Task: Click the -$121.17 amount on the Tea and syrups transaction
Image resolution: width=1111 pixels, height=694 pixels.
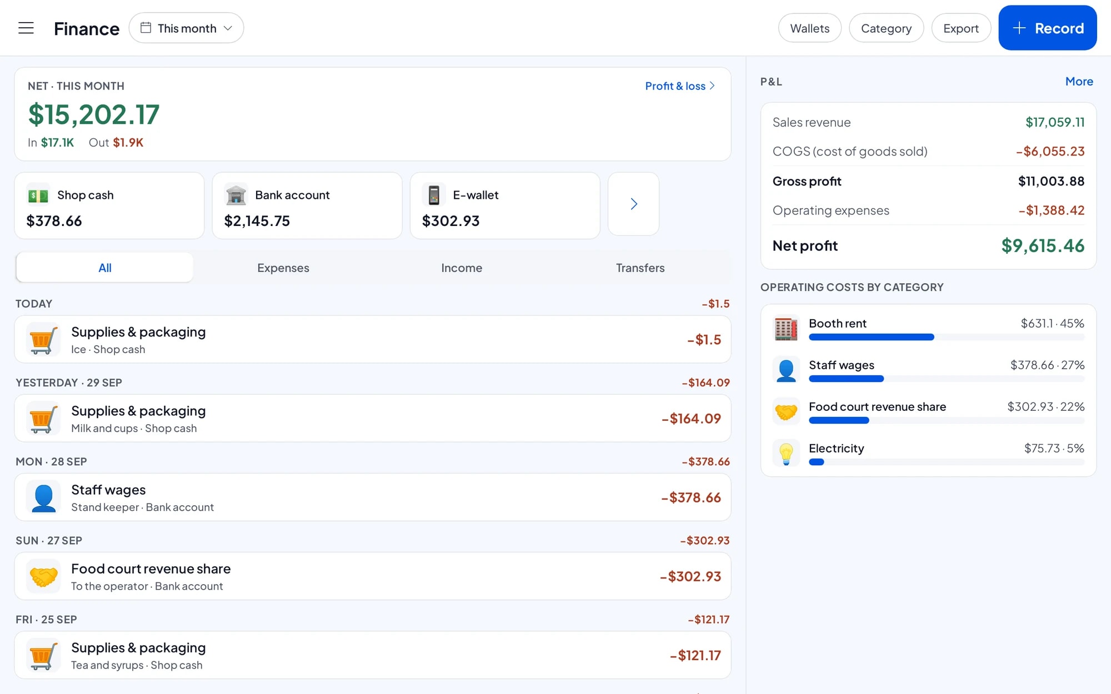Action: coord(695,656)
